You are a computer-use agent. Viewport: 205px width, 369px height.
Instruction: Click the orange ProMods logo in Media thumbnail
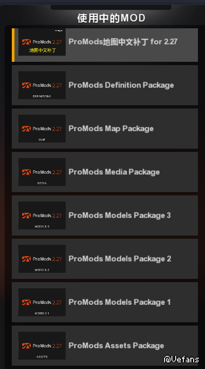pos(26,172)
